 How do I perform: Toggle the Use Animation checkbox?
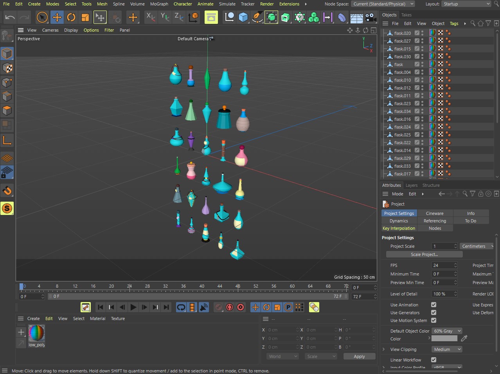pos(433,305)
